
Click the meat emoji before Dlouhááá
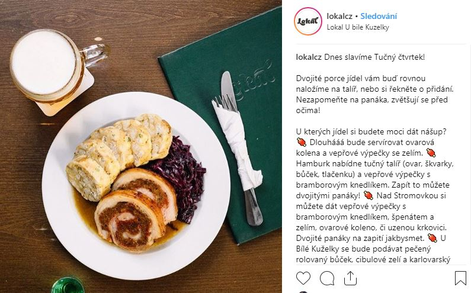coord(302,142)
